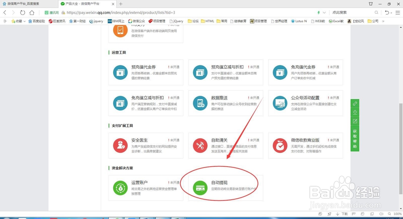This screenshot has width=403, height=219.
Task: Click the 未开通 status on 免充值代金券 card
Action: coord(333,67)
